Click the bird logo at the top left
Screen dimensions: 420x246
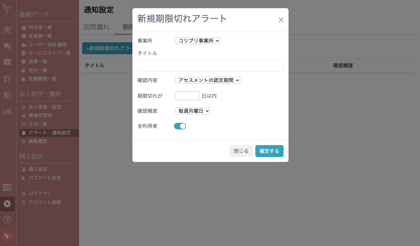click(x=7, y=9)
